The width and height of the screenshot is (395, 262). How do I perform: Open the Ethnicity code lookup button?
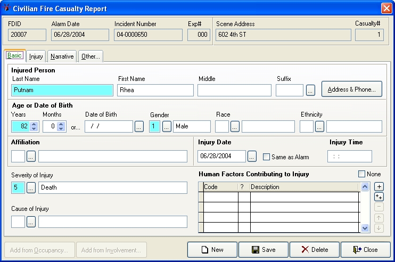click(319, 127)
